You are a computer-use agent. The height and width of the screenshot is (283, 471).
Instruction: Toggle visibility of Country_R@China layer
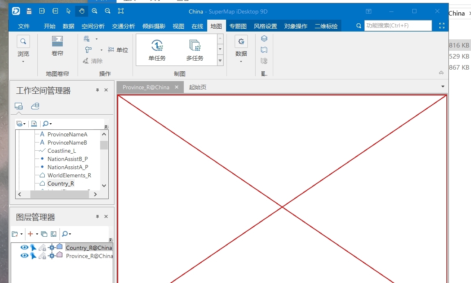[x=24, y=247]
